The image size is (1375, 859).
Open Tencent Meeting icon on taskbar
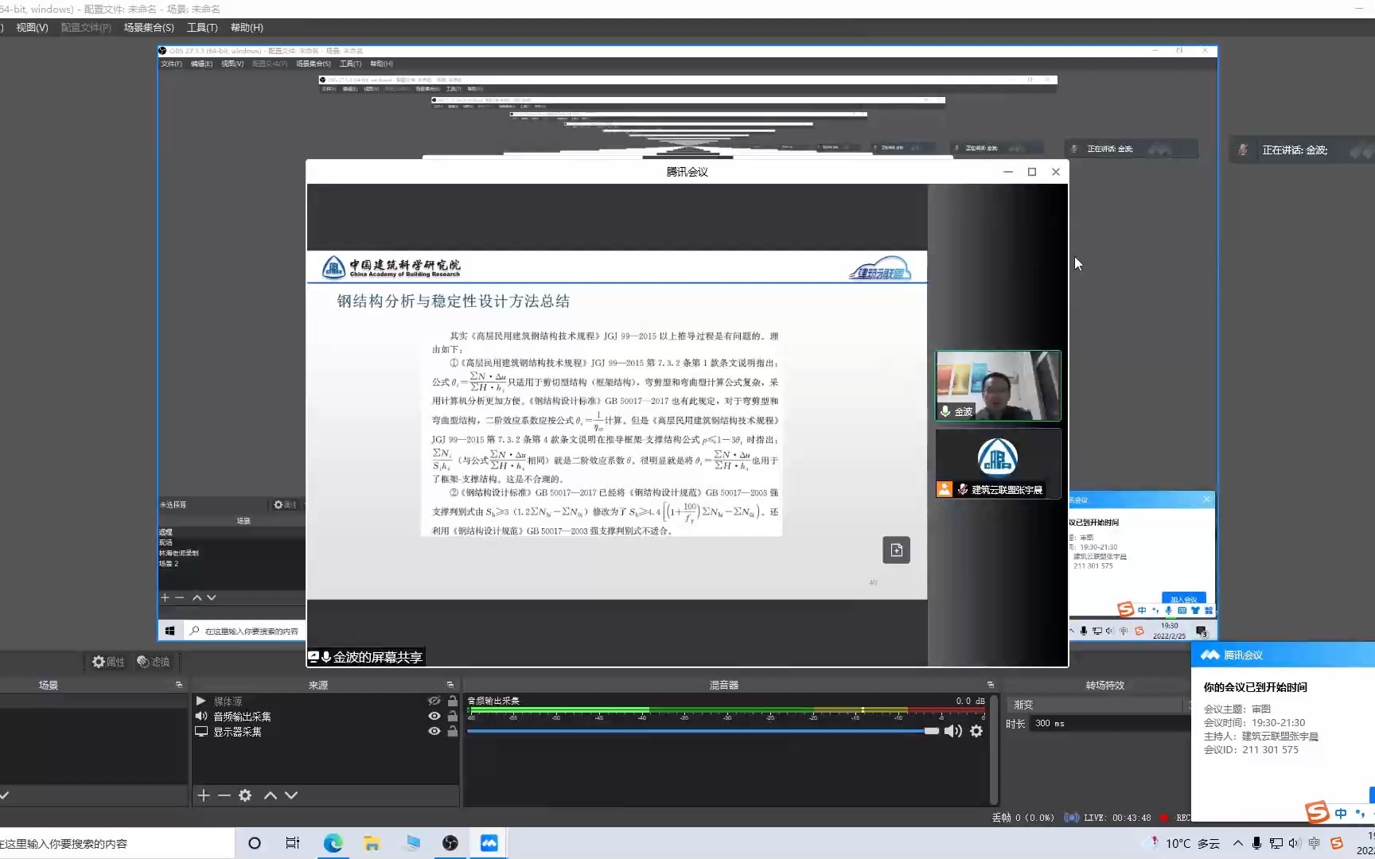pyautogui.click(x=489, y=843)
